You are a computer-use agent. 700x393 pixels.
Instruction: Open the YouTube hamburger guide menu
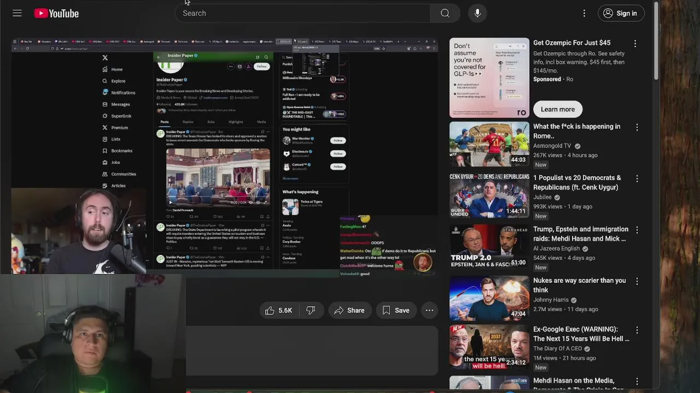17,13
